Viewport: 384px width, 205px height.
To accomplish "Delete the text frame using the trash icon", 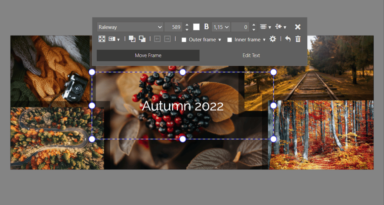I will tap(298, 39).
